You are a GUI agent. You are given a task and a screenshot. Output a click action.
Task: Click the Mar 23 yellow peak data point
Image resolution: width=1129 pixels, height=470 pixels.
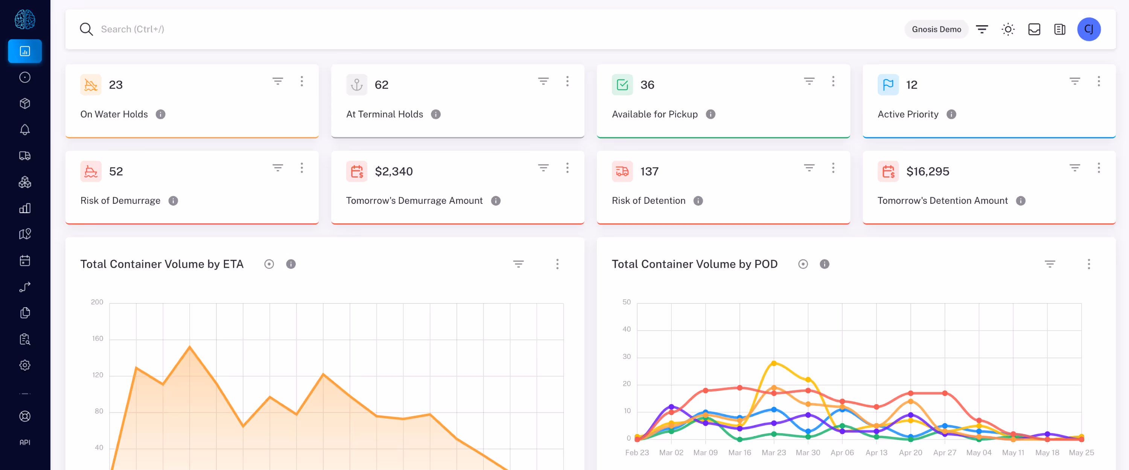point(774,363)
